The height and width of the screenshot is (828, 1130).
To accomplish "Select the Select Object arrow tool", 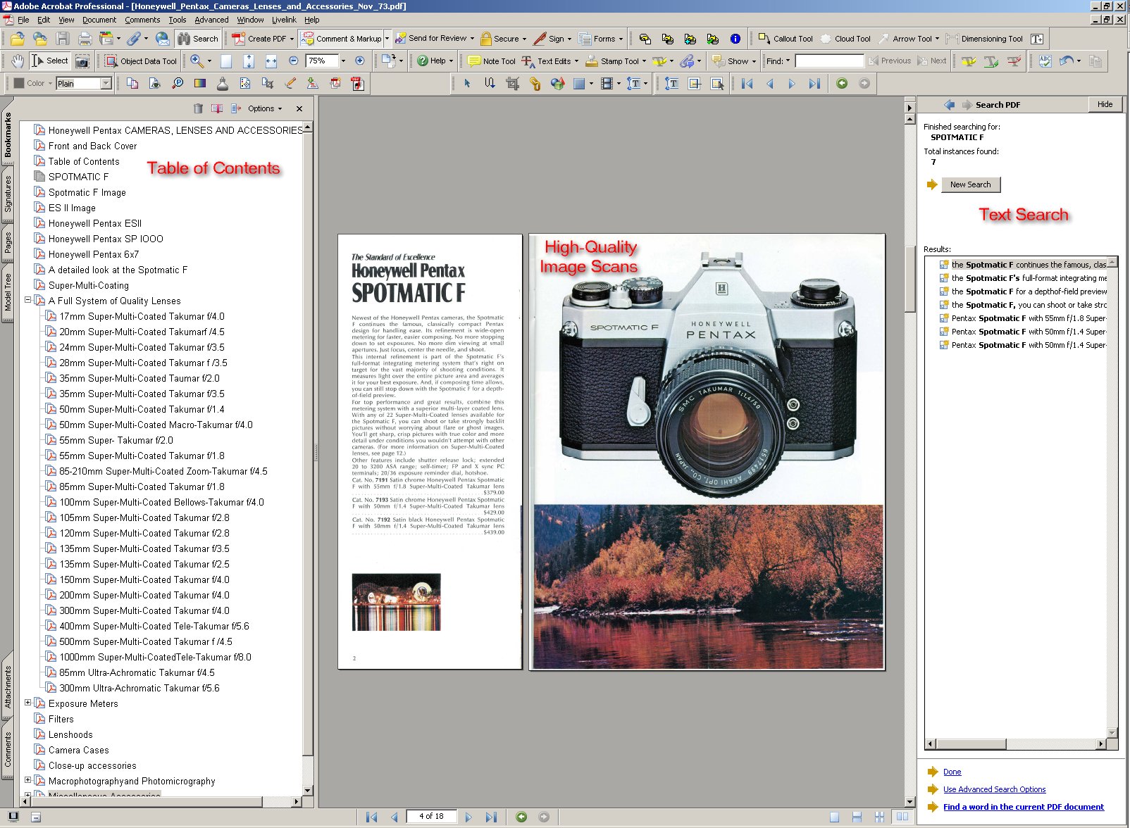I will click(467, 84).
